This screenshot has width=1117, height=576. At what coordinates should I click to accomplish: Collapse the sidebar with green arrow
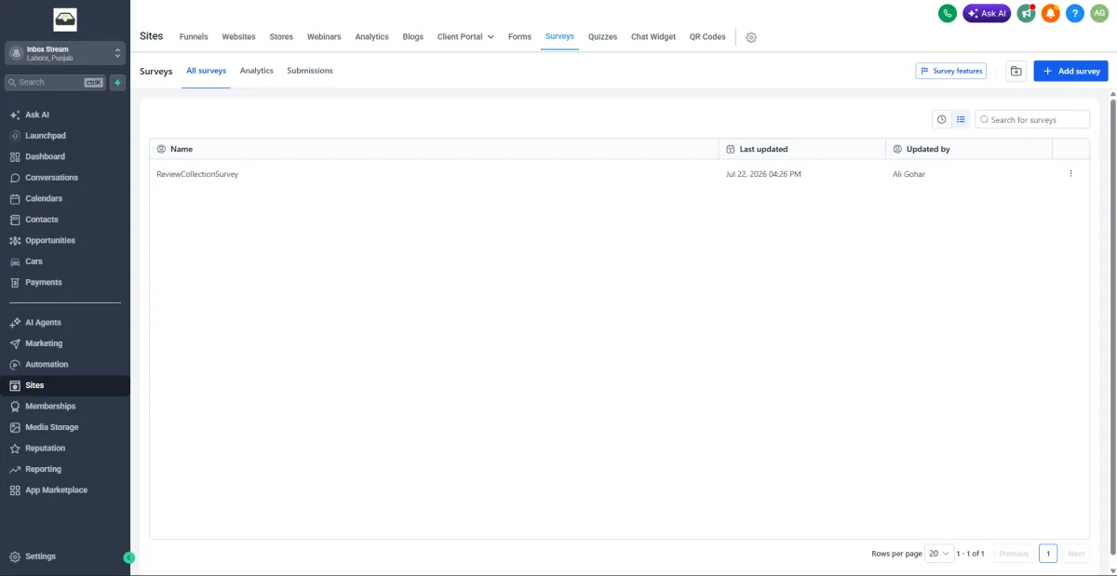coord(129,557)
